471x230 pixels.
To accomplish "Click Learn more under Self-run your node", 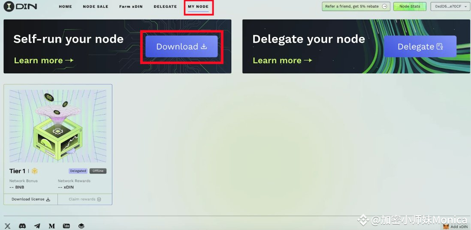I will click(x=44, y=61).
